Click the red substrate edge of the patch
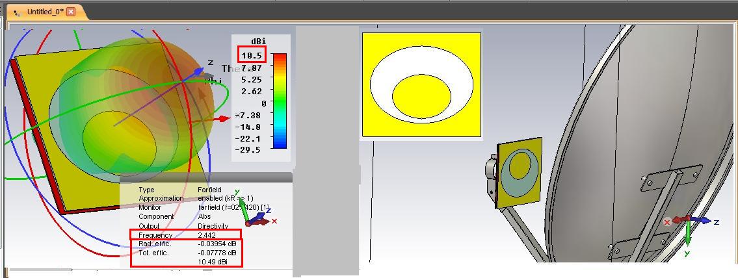This screenshot has width=738, height=278. [x=38, y=136]
